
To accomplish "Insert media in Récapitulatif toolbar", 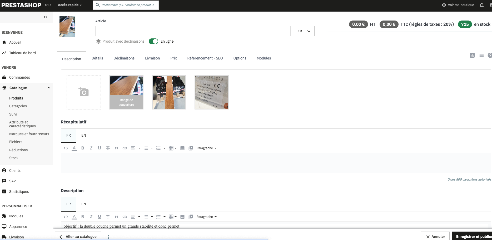I will point(191,148).
